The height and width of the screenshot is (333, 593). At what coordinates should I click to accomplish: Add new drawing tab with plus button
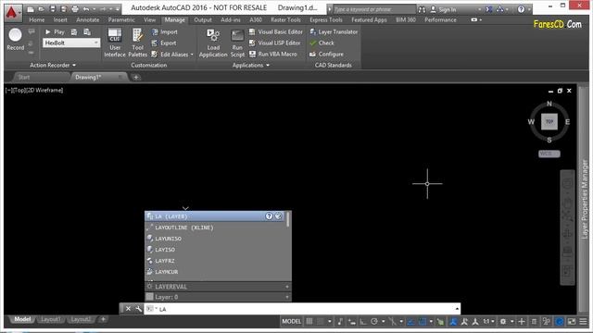tap(136, 78)
